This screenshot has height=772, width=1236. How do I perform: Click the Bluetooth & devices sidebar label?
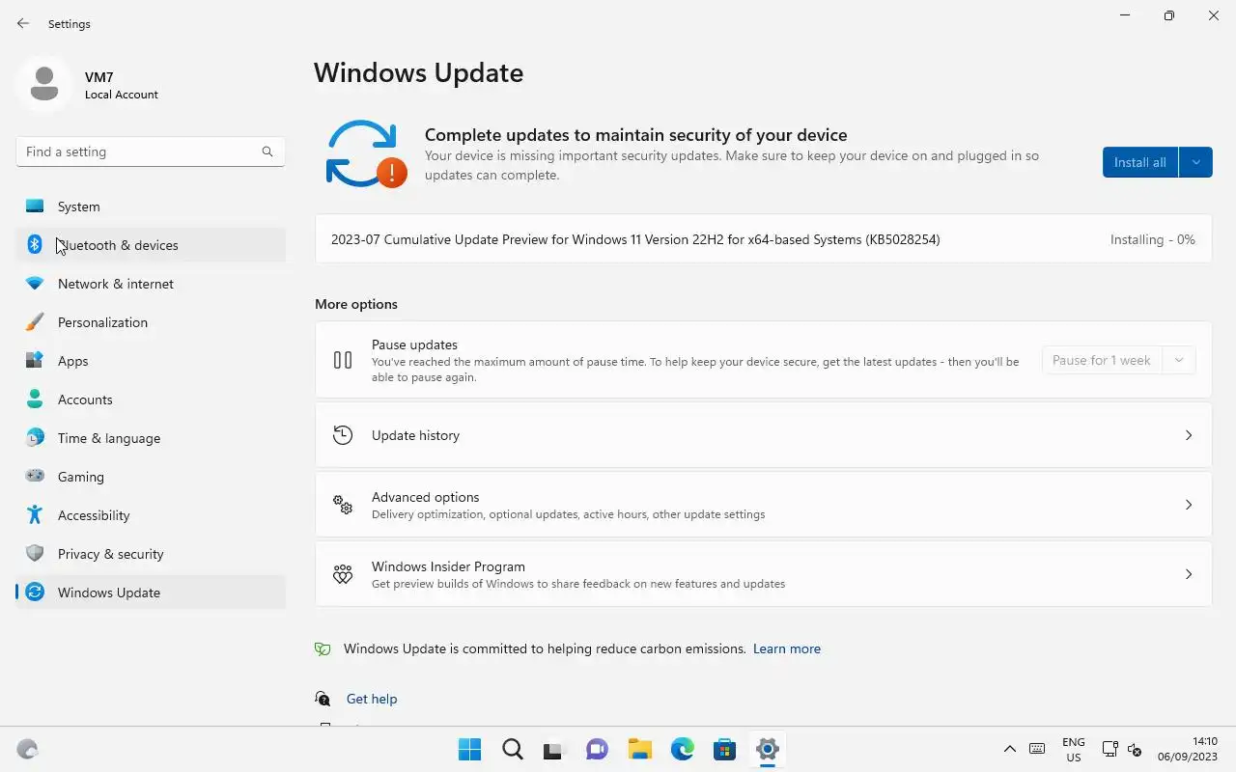[118, 245]
